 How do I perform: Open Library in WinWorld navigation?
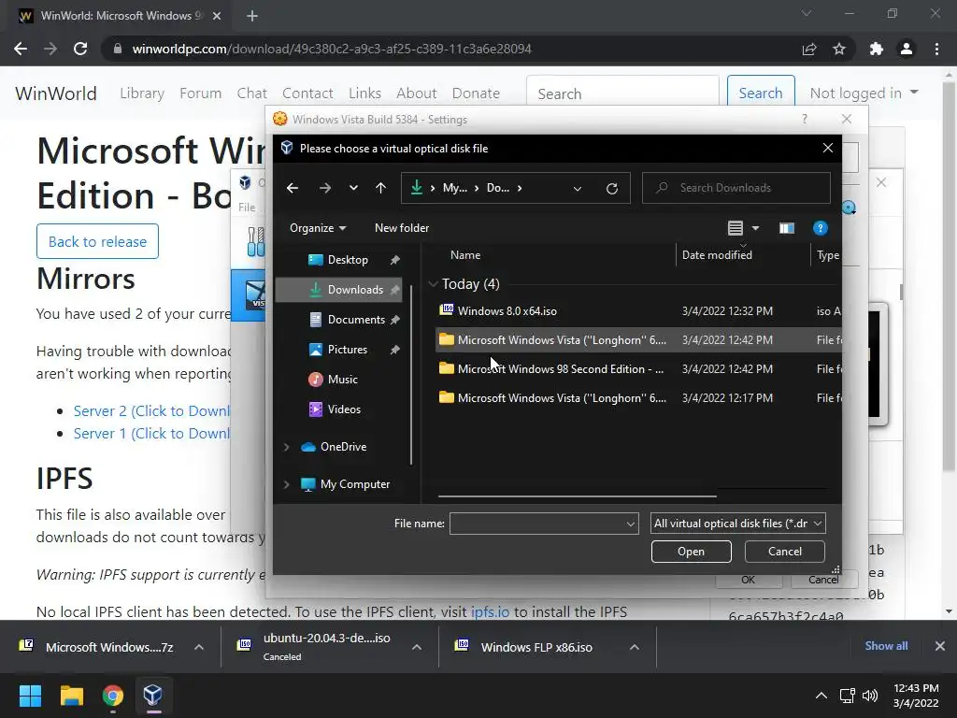[142, 93]
